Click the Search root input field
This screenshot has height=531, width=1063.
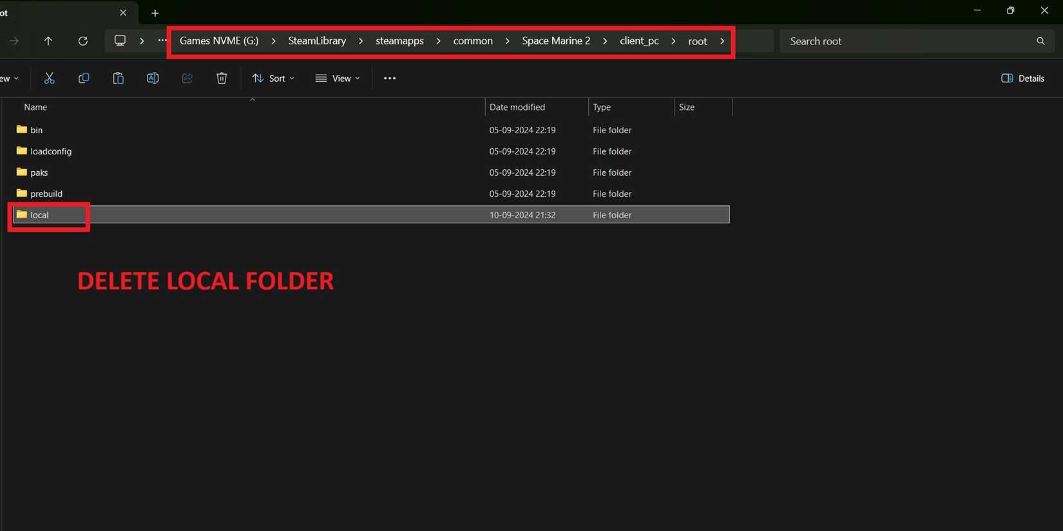(x=908, y=41)
